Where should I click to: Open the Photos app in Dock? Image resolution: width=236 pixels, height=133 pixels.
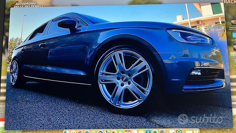coord(114,132)
